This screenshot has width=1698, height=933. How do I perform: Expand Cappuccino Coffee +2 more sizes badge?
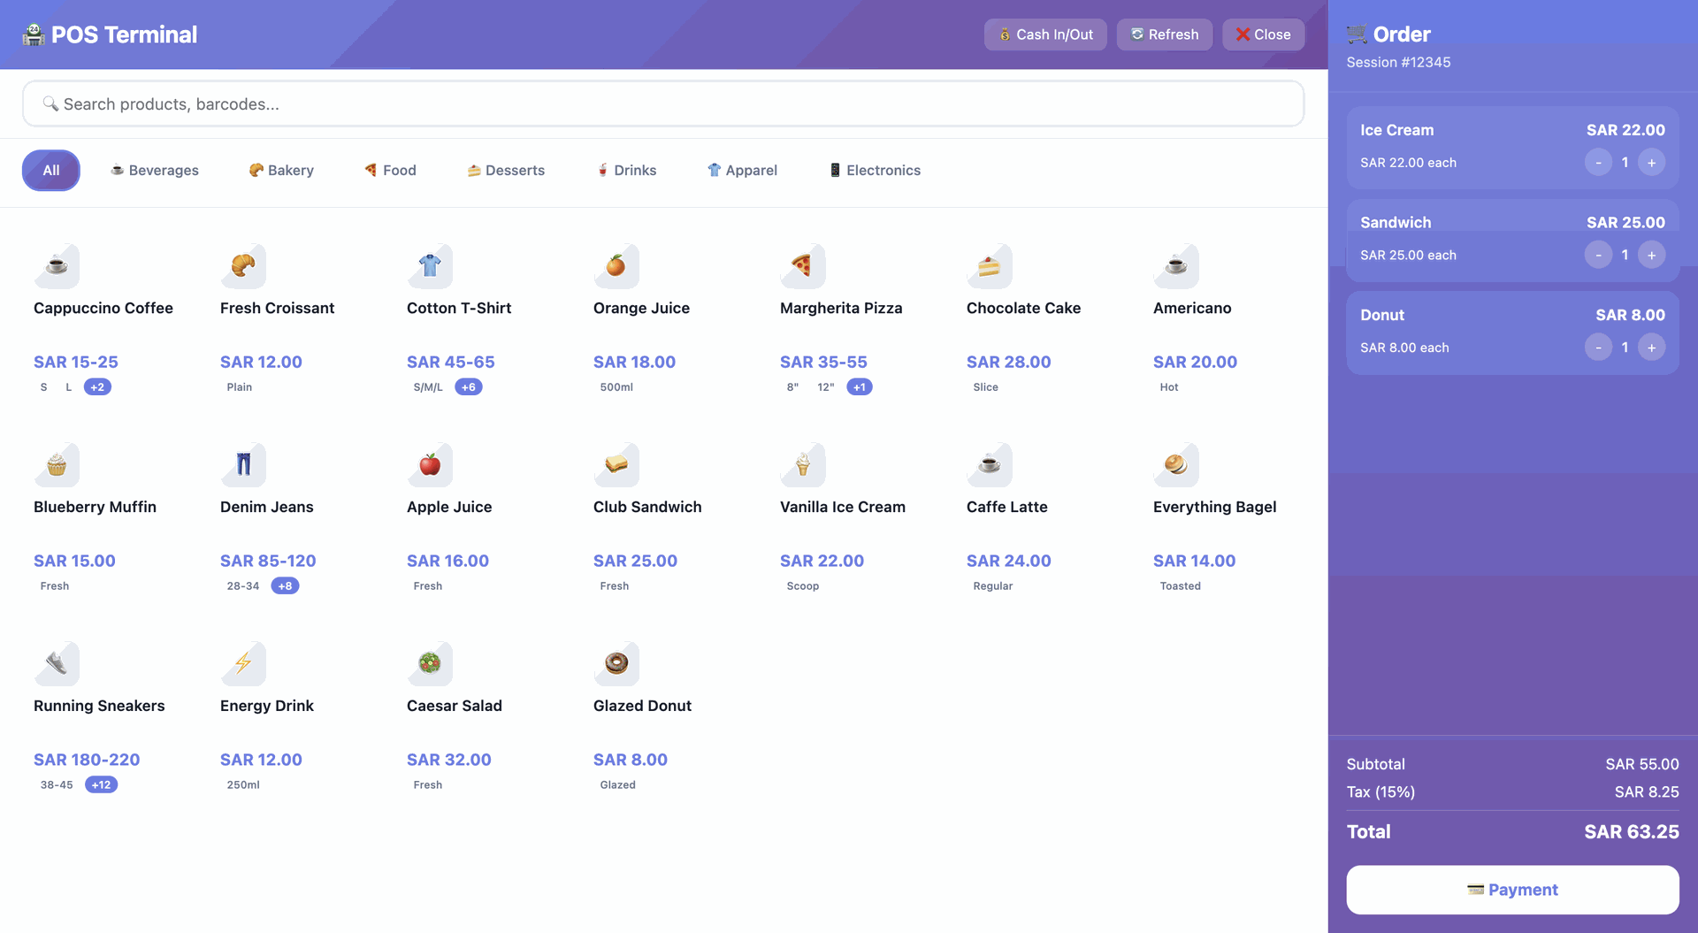click(97, 387)
